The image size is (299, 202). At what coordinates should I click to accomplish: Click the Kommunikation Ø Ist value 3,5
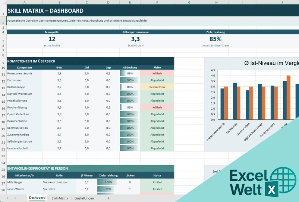(x=59, y=128)
